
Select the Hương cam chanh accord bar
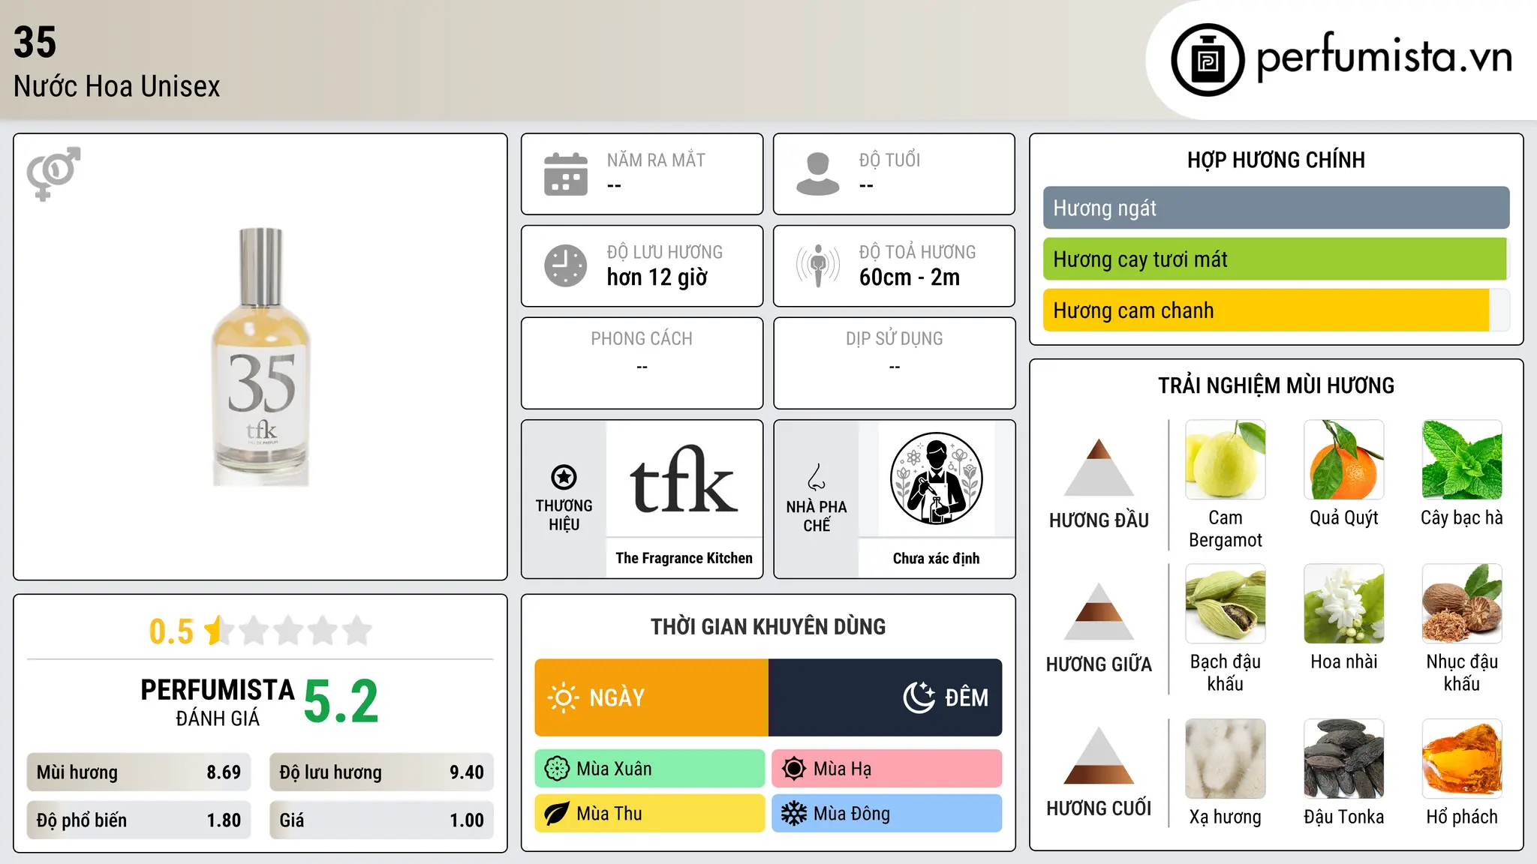coord(1276,310)
